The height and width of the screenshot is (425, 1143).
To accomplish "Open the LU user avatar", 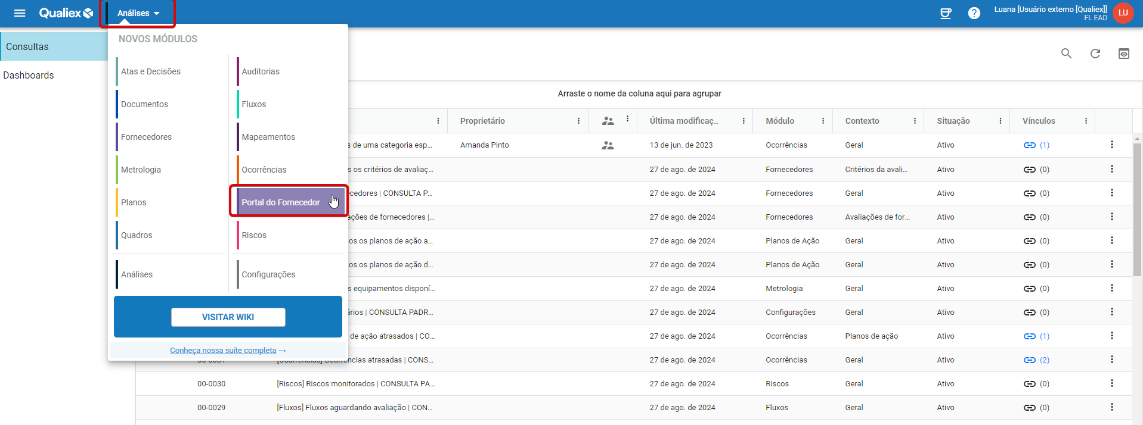I will pos(1123,12).
